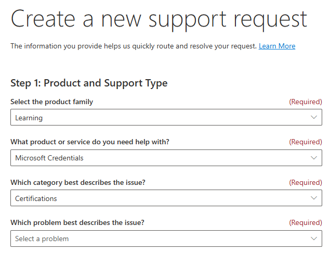This screenshot has width=330, height=263.
Task: Click the 'Create a new support request' title
Action: pyautogui.click(x=159, y=19)
